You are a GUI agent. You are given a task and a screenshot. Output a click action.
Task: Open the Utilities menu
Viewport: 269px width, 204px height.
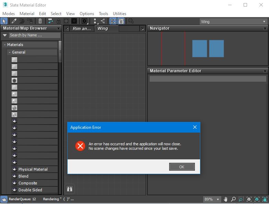click(119, 14)
